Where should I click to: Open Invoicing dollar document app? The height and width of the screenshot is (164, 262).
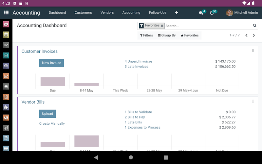point(6,97)
